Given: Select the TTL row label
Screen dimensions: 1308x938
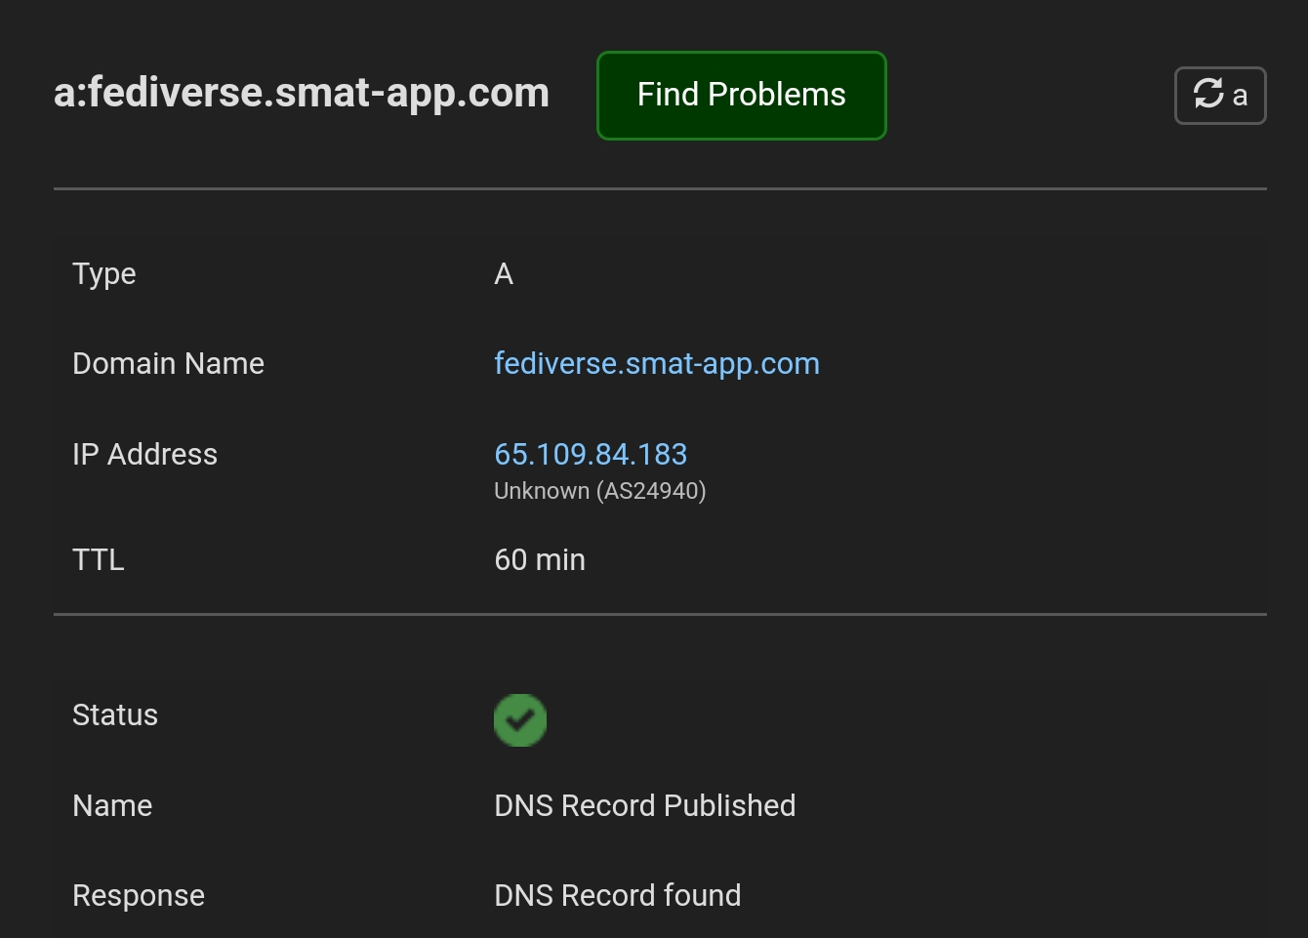Looking at the screenshot, I should point(99,560).
